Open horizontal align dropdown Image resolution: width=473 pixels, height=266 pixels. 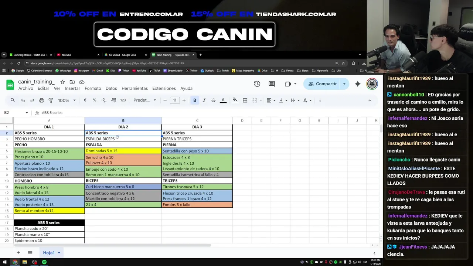point(271,100)
